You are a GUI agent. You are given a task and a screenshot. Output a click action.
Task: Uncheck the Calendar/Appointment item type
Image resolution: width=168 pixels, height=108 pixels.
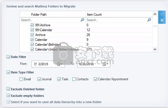click(95, 79)
